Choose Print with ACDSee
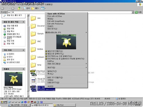This screenshot has height=107, width=143. 66,16
